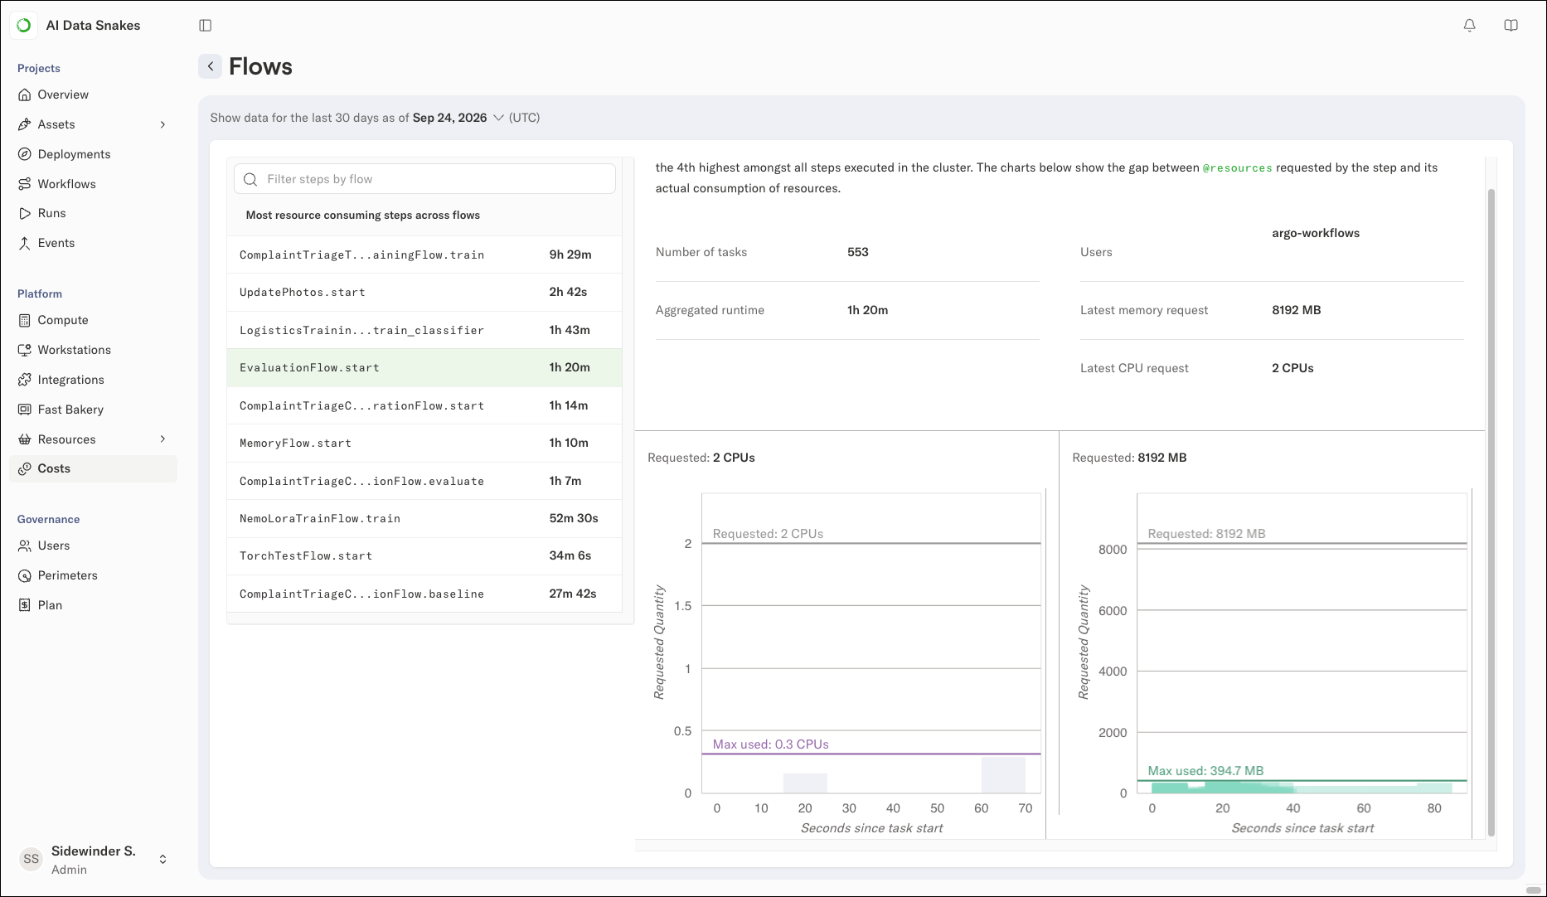Click the Requested: 2 CPUs chart line label
The image size is (1547, 897).
point(768,534)
